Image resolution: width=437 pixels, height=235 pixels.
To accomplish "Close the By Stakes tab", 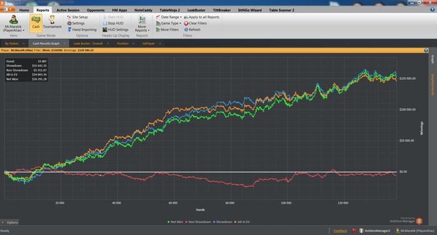I will [24, 44].
